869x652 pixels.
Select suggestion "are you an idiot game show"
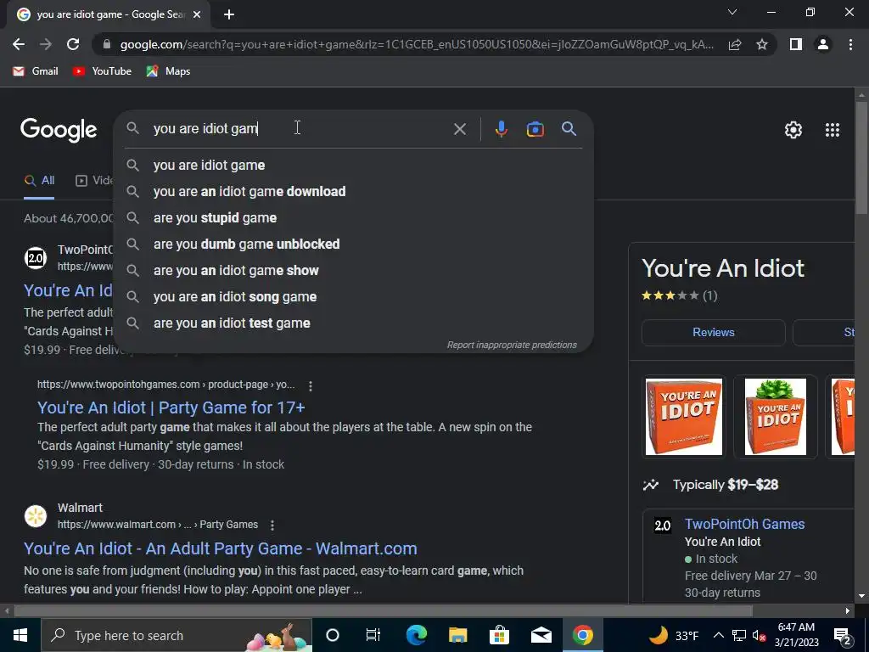click(x=353, y=271)
